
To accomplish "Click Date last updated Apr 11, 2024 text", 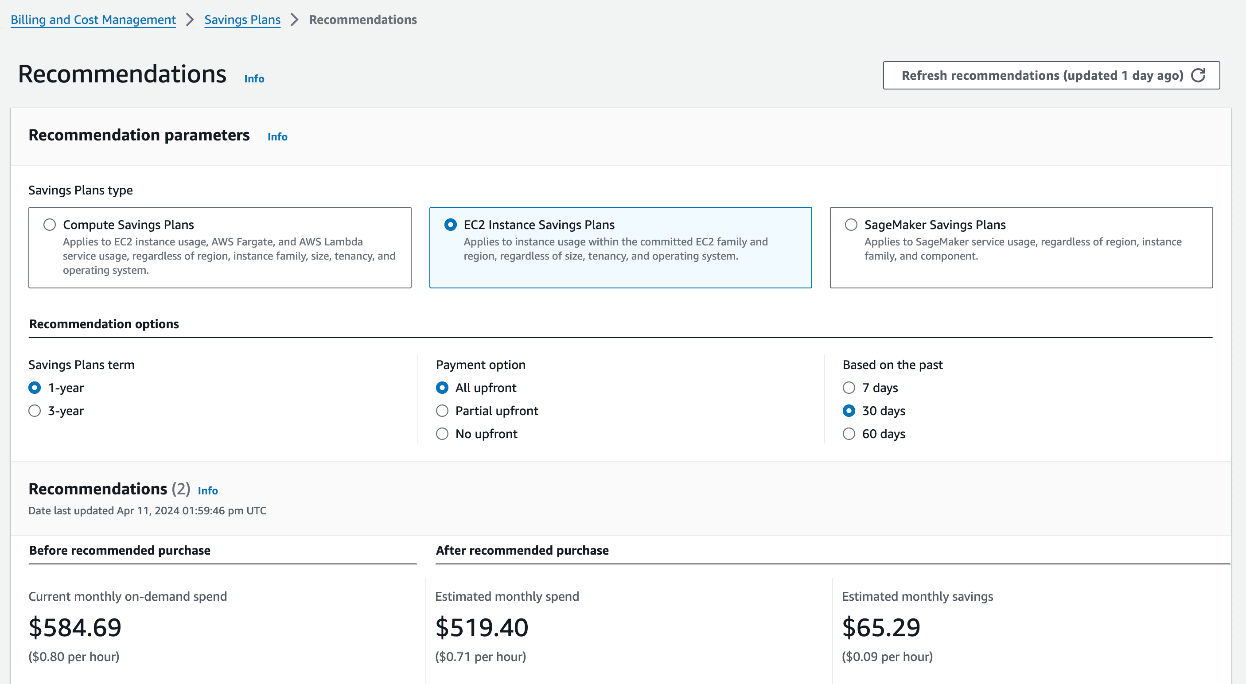I will pos(147,511).
